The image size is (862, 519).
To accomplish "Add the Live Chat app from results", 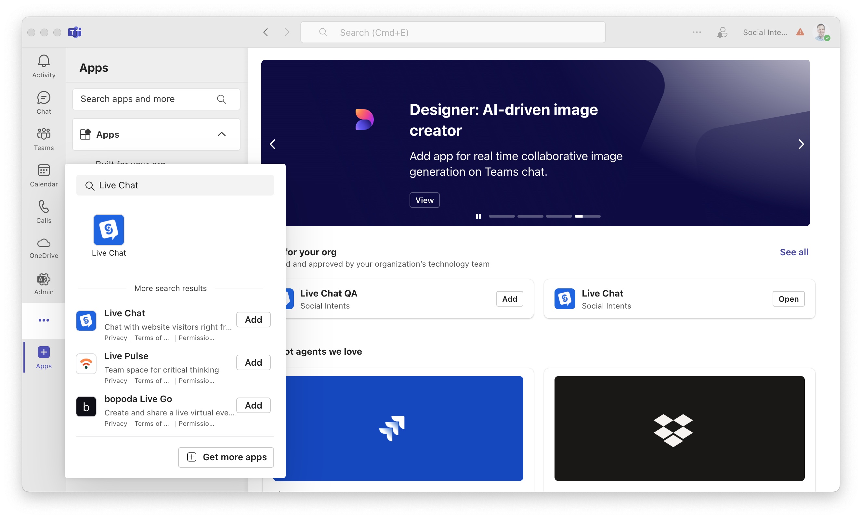I will [253, 320].
